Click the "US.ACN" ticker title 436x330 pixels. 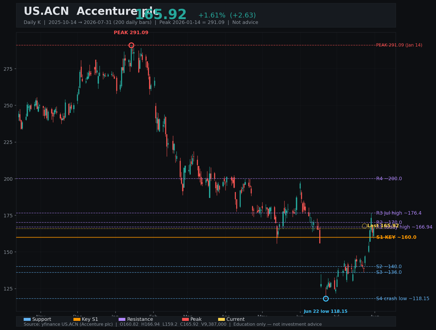46,11
